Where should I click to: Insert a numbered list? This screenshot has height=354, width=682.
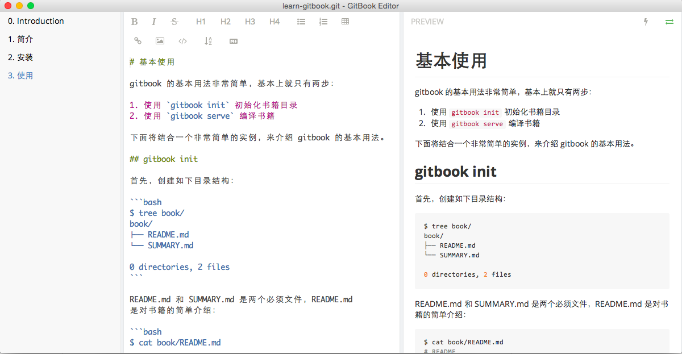click(323, 22)
